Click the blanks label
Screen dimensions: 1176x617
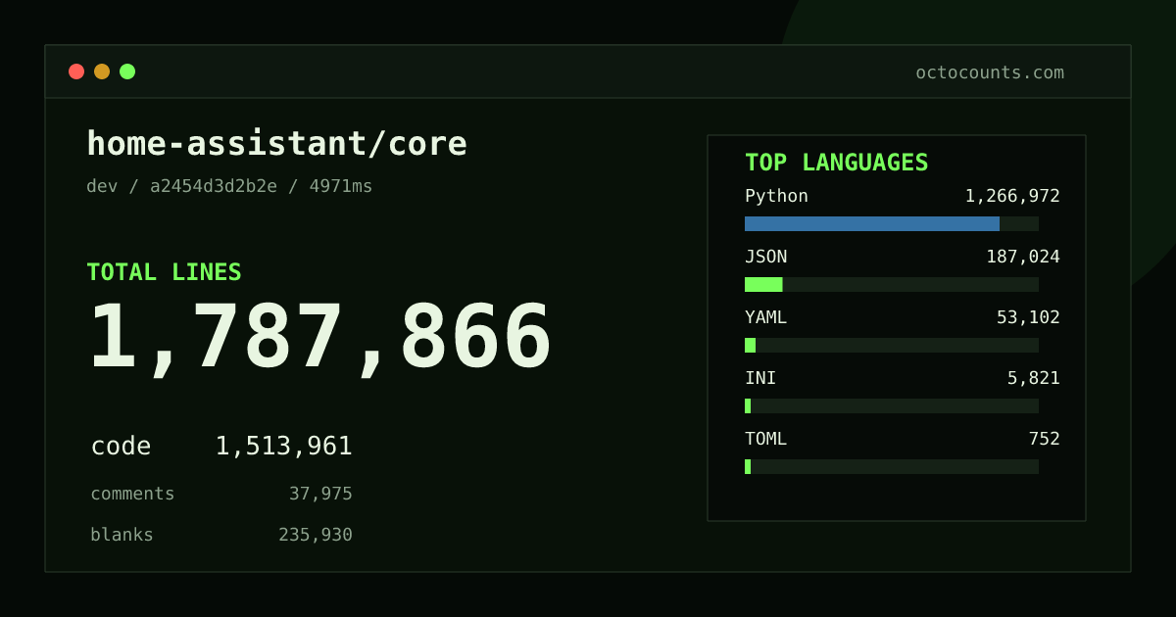pyautogui.click(x=122, y=535)
